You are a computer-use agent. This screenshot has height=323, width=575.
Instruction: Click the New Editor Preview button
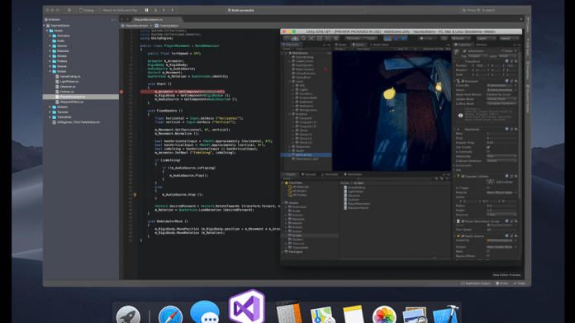(506, 275)
